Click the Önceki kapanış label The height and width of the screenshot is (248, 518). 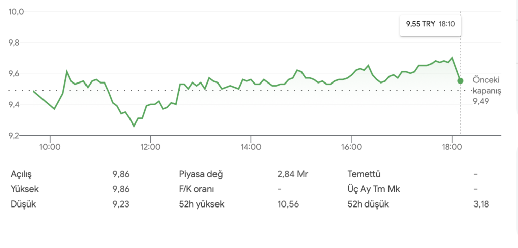(x=486, y=85)
